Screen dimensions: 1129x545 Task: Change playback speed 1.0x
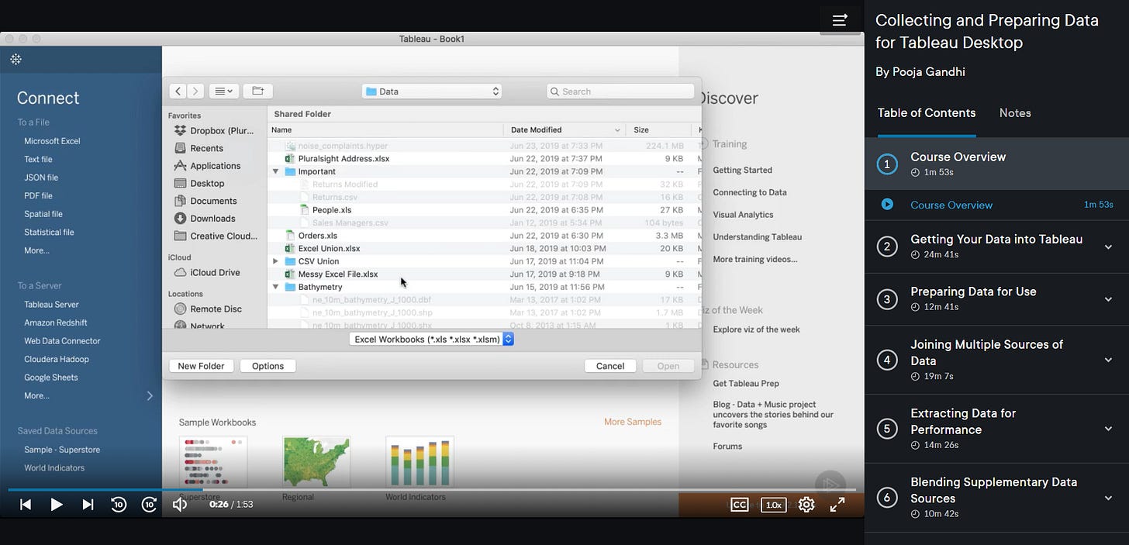[x=773, y=505]
